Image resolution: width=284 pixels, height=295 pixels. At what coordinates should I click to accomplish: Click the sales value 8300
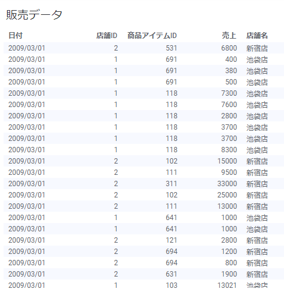[x=229, y=150]
